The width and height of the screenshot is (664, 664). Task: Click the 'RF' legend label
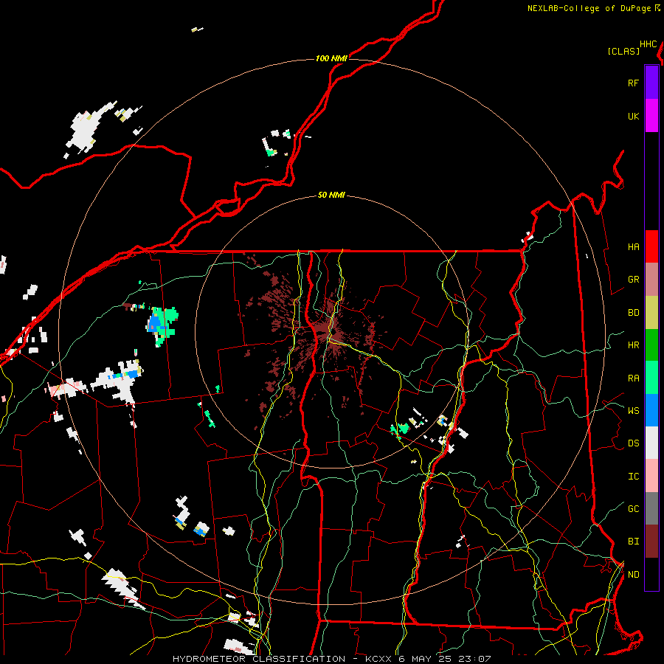(x=633, y=83)
